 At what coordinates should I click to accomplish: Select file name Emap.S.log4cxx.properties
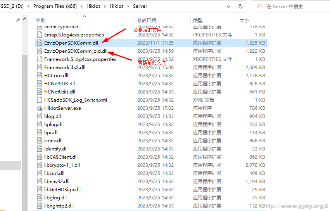(74, 35)
